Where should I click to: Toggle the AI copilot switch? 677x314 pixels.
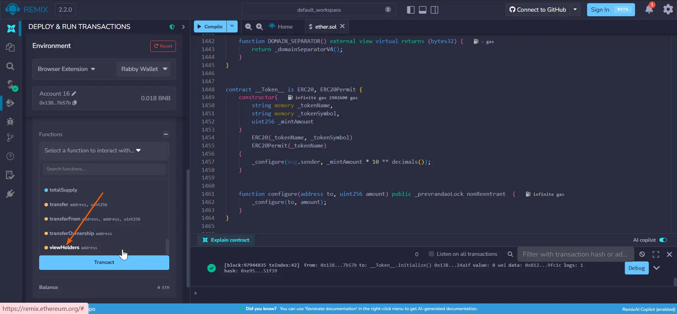tap(663, 240)
